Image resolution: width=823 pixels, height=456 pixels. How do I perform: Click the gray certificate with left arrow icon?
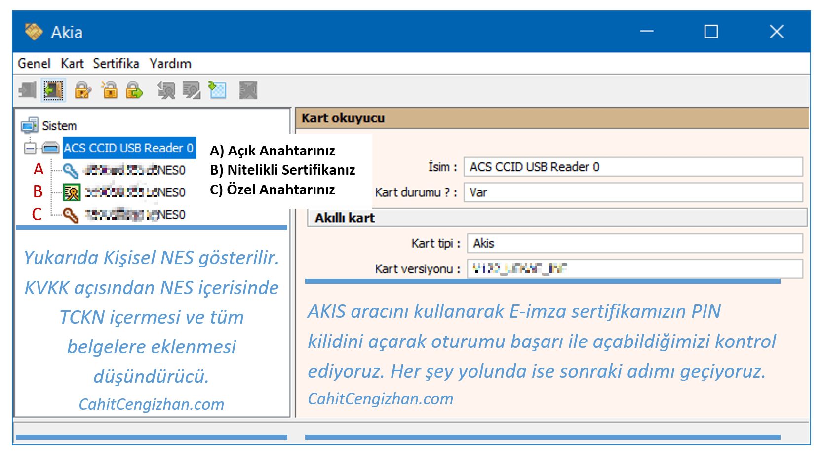(166, 90)
